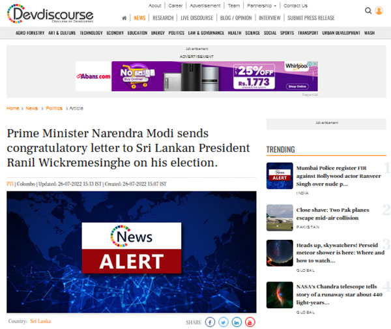
Task: Open the Technology category tab
Action: click(91, 33)
